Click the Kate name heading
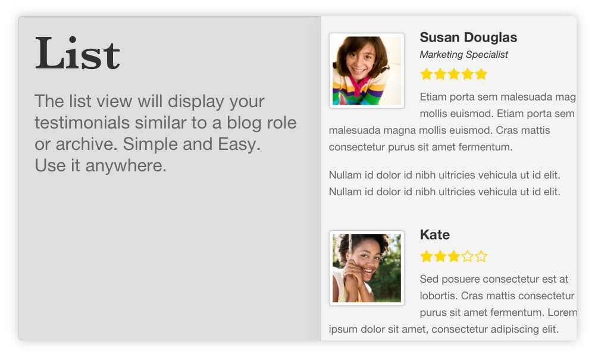Image resolution: width=595 pixels, height=357 pixels. pos(435,234)
